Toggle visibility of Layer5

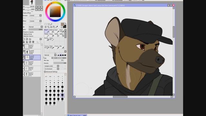[x=24, y=57]
